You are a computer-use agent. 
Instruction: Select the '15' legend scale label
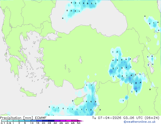[x=38, y=123]
